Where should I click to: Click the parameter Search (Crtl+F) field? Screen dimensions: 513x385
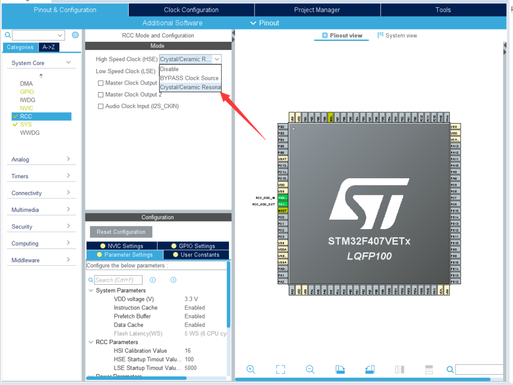[x=118, y=280]
